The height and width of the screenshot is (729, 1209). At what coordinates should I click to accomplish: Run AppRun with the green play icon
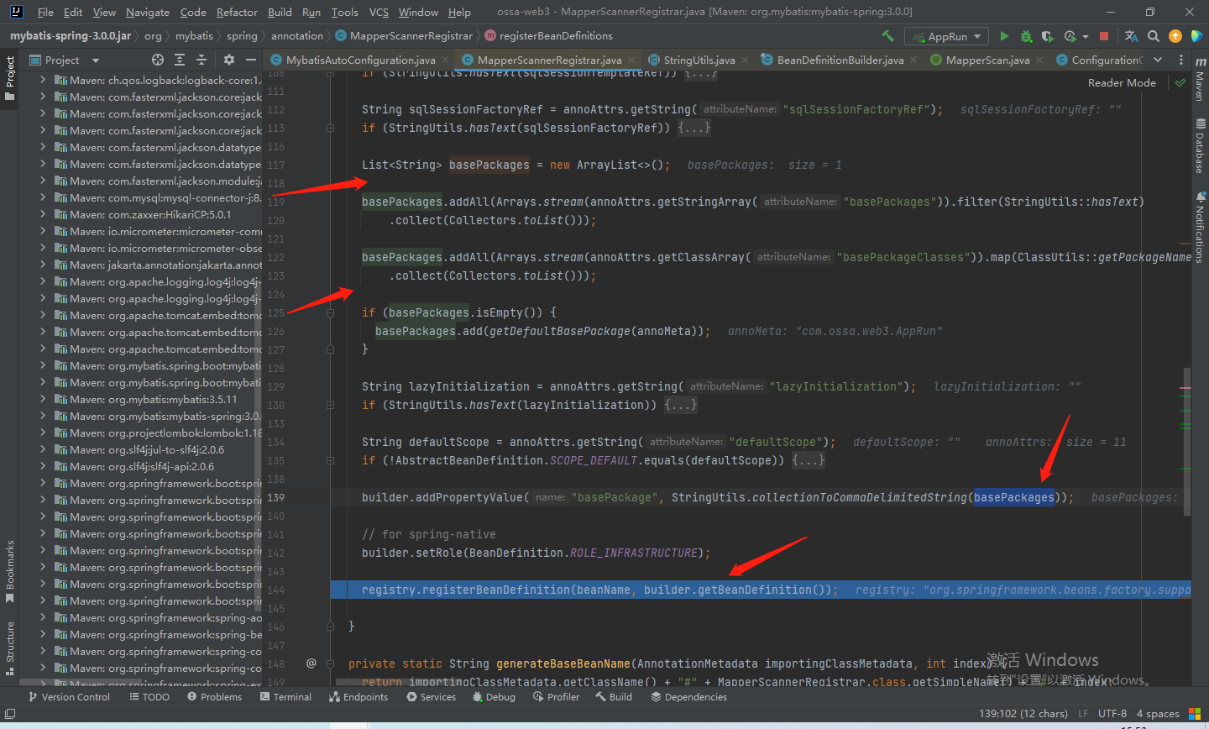pyautogui.click(x=1004, y=36)
